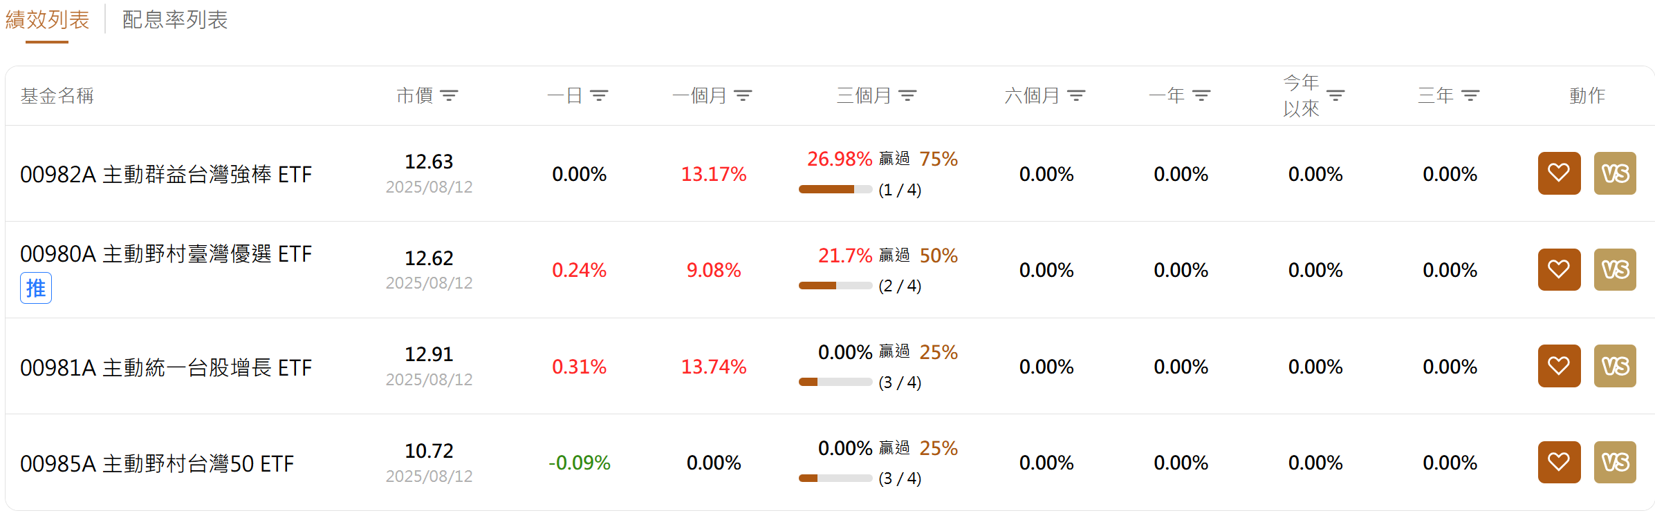Sort the table by 市價 column
Image resolution: width=1655 pixels, height=522 pixels.
point(450,95)
